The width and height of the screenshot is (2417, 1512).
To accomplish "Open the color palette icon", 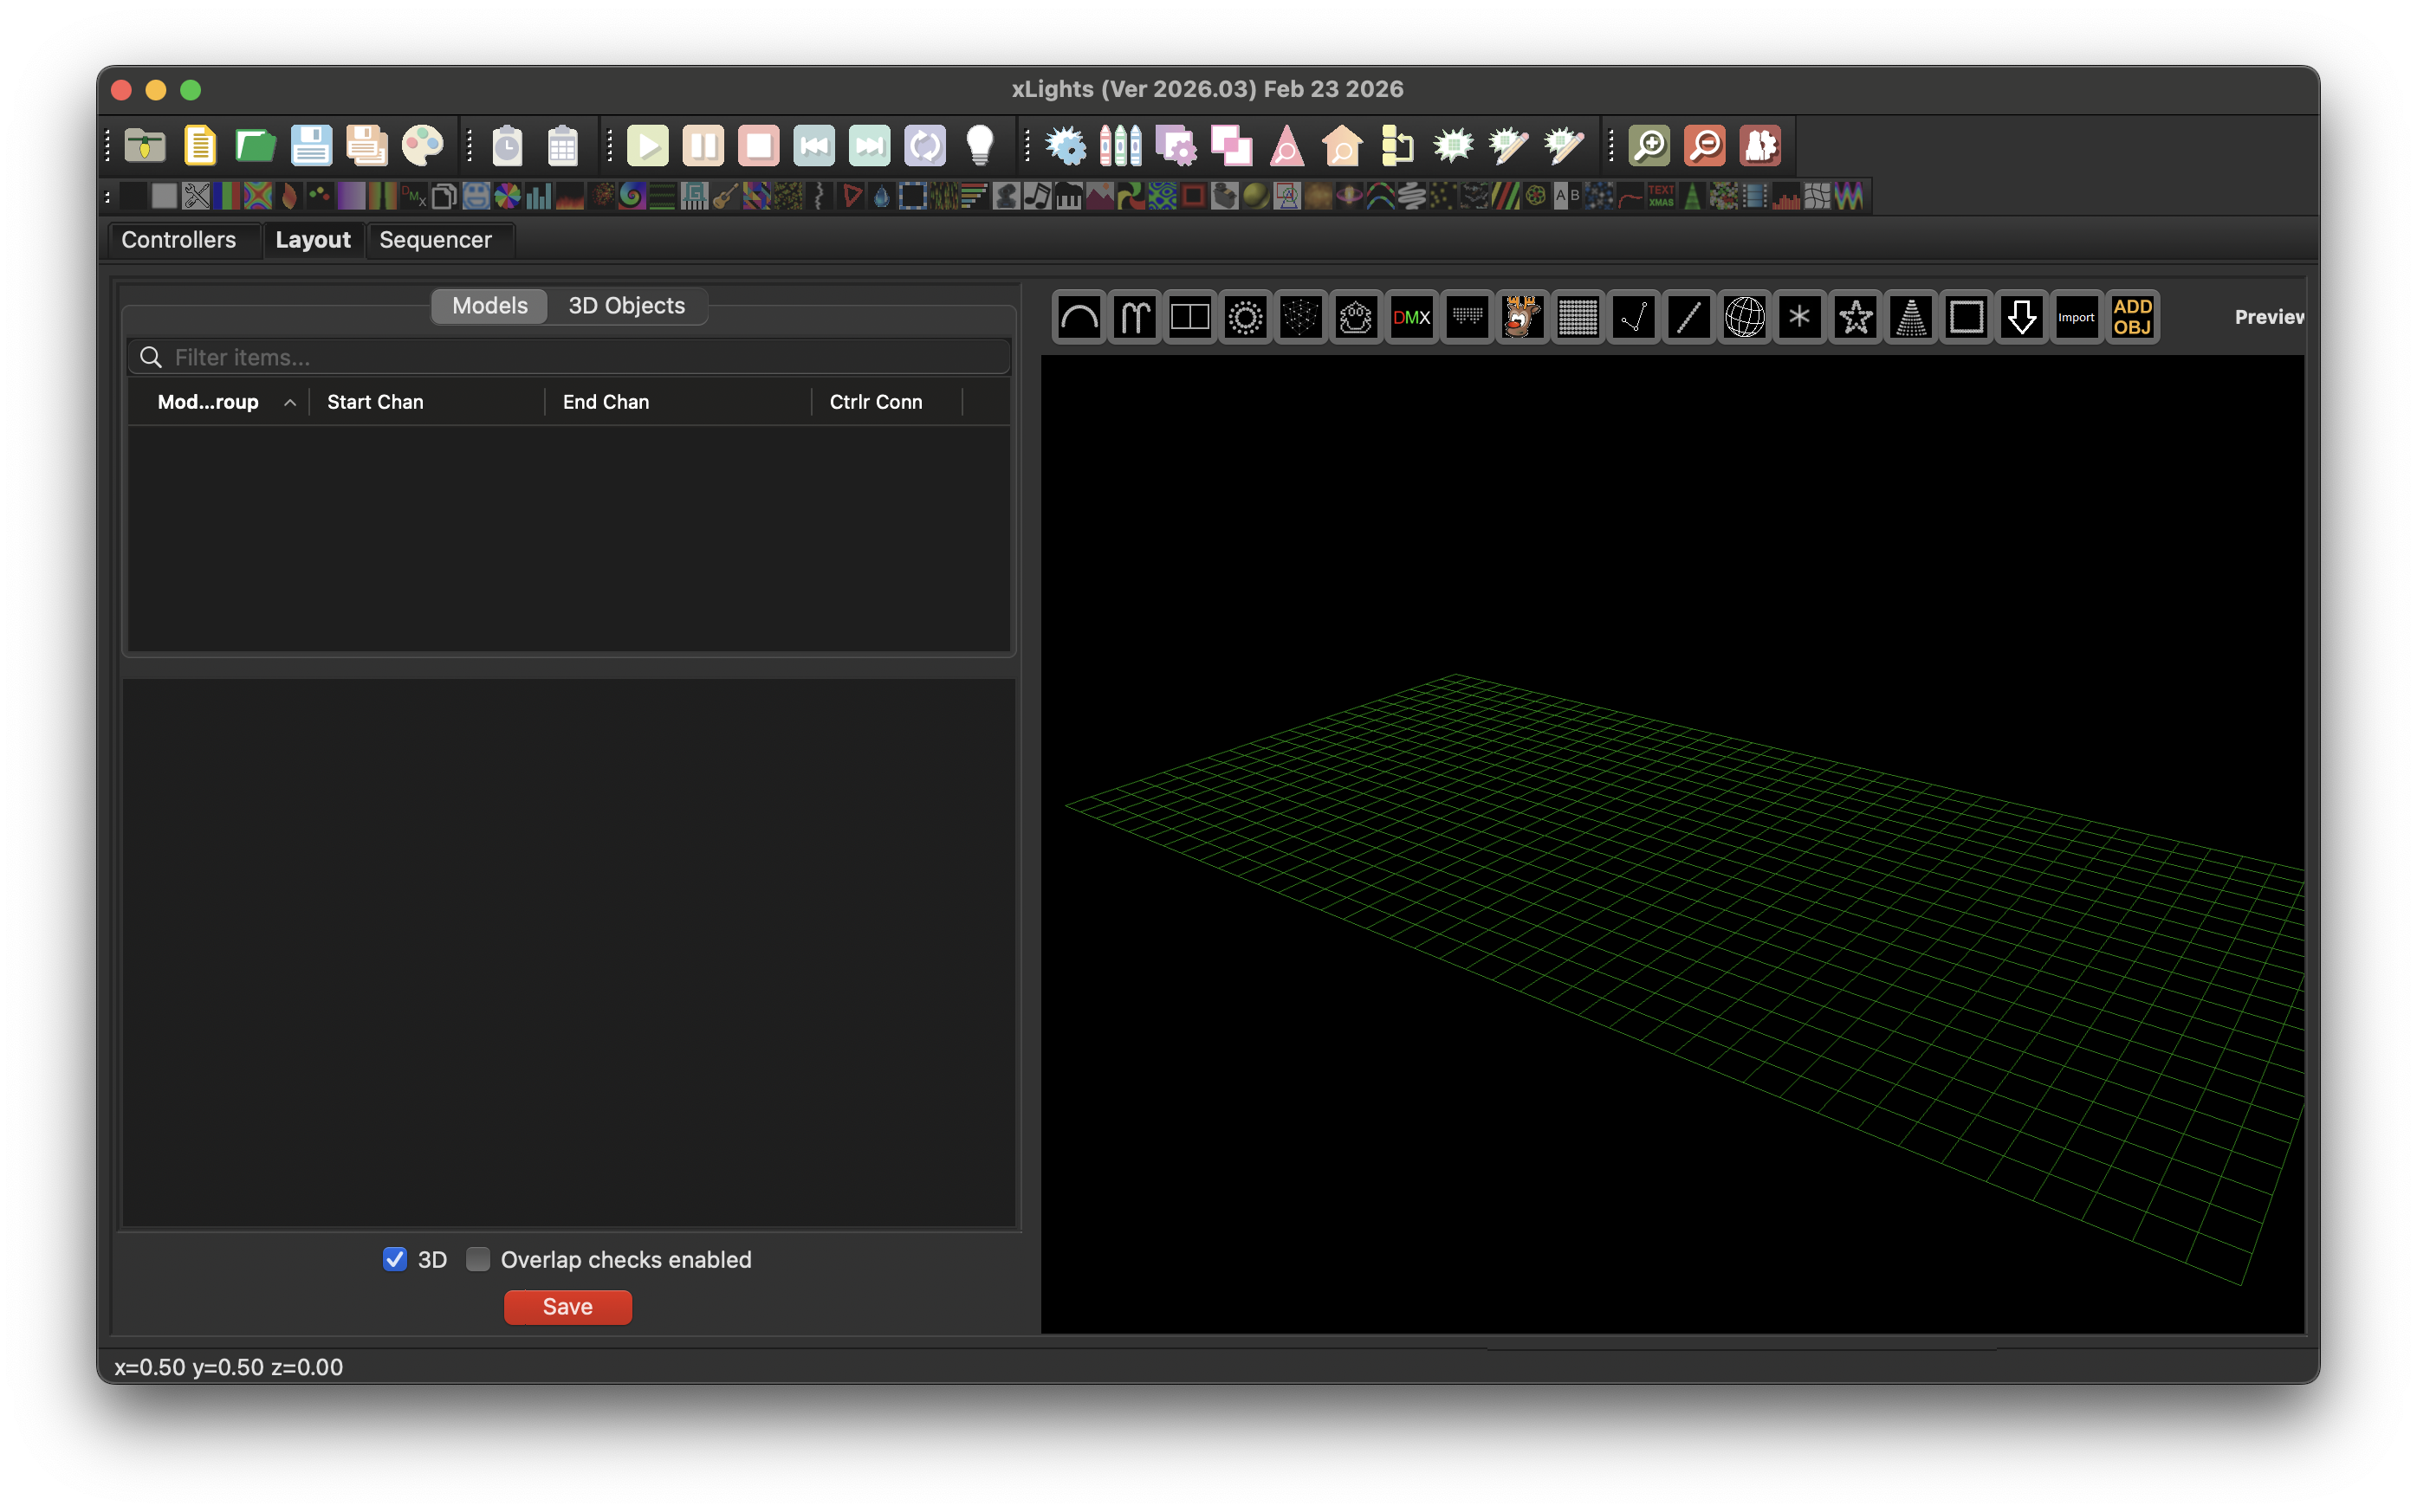I will (422, 146).
